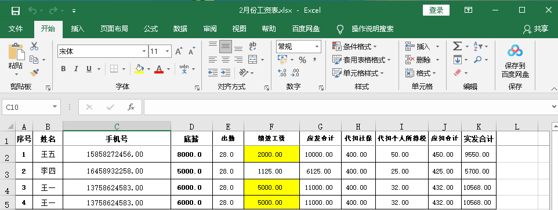Screen dimensions: 558x210
Task: Click the Cut scissors icon
Action: 34,46
